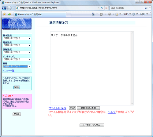The height and width of the screenshot is (137, 153).
Task: Open the recent pages dropdown beside the Forward button
Action: pos(13,8)
